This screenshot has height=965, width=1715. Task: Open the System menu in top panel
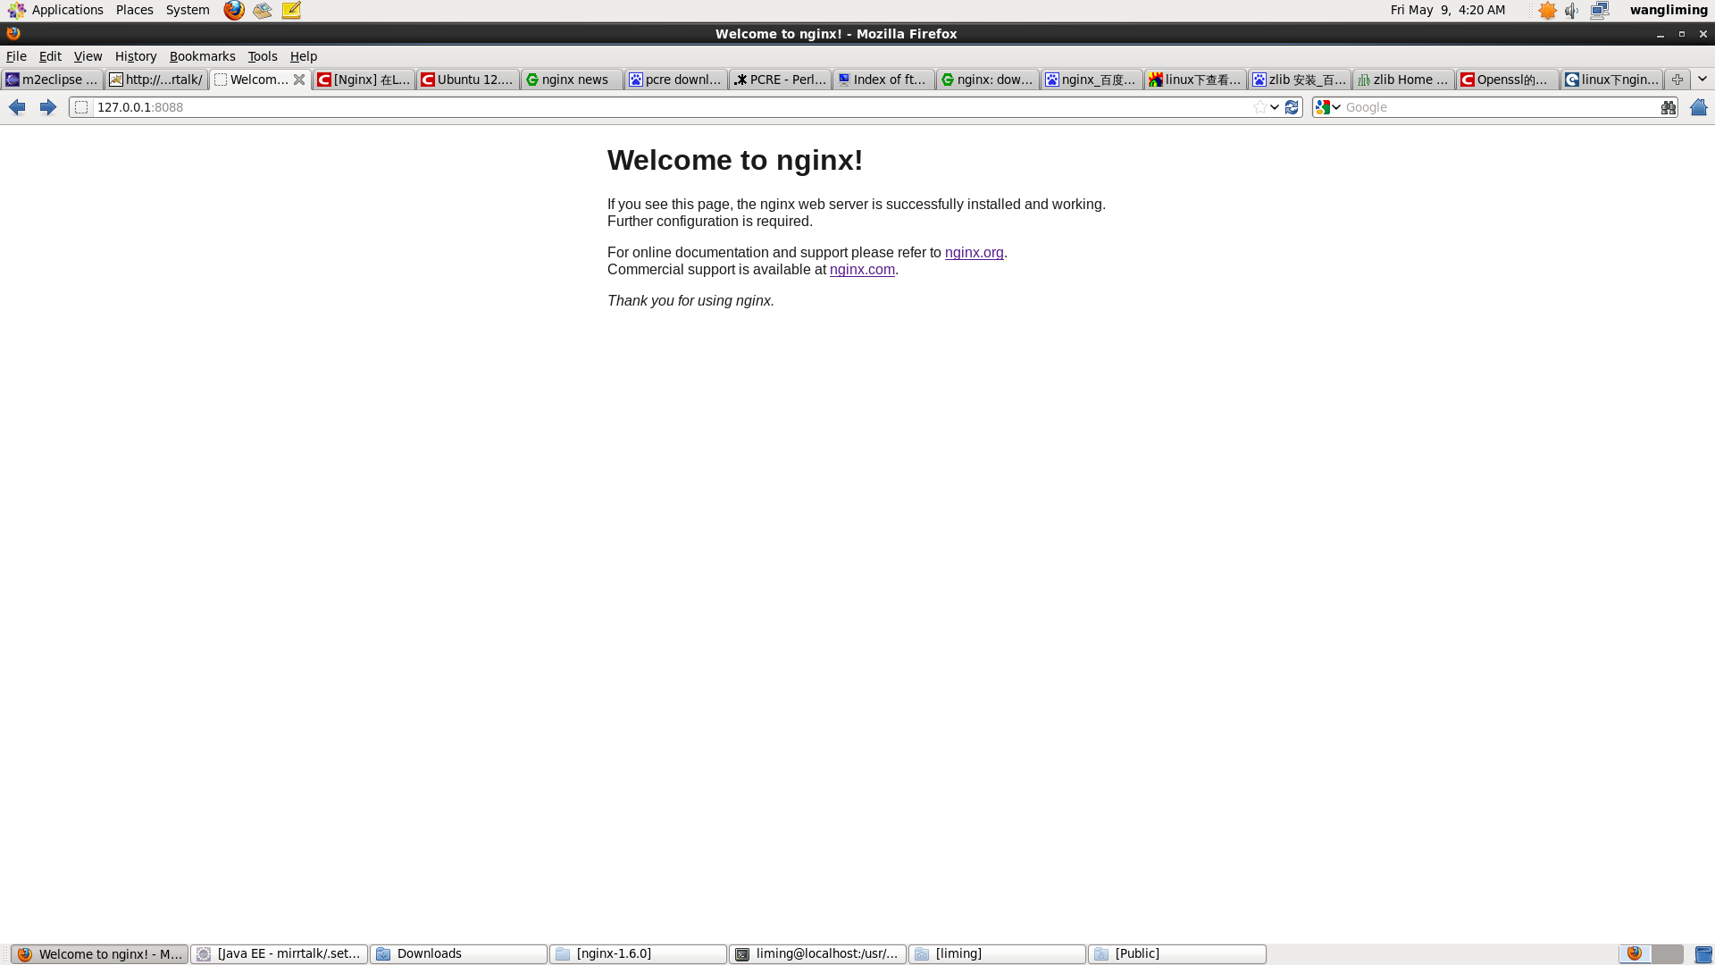tap(188, 10)
